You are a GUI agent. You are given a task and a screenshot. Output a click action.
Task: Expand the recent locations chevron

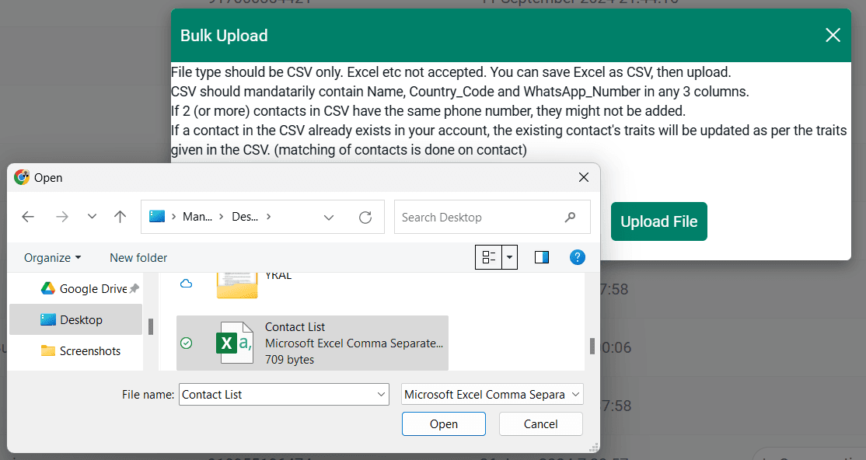tap(92, 218)
